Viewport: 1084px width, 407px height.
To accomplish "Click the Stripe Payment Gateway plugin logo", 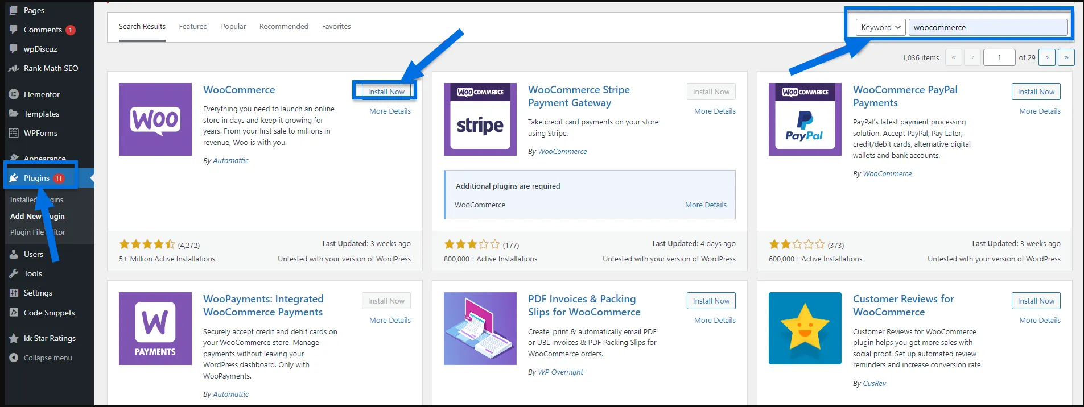I will click(480, 119).
